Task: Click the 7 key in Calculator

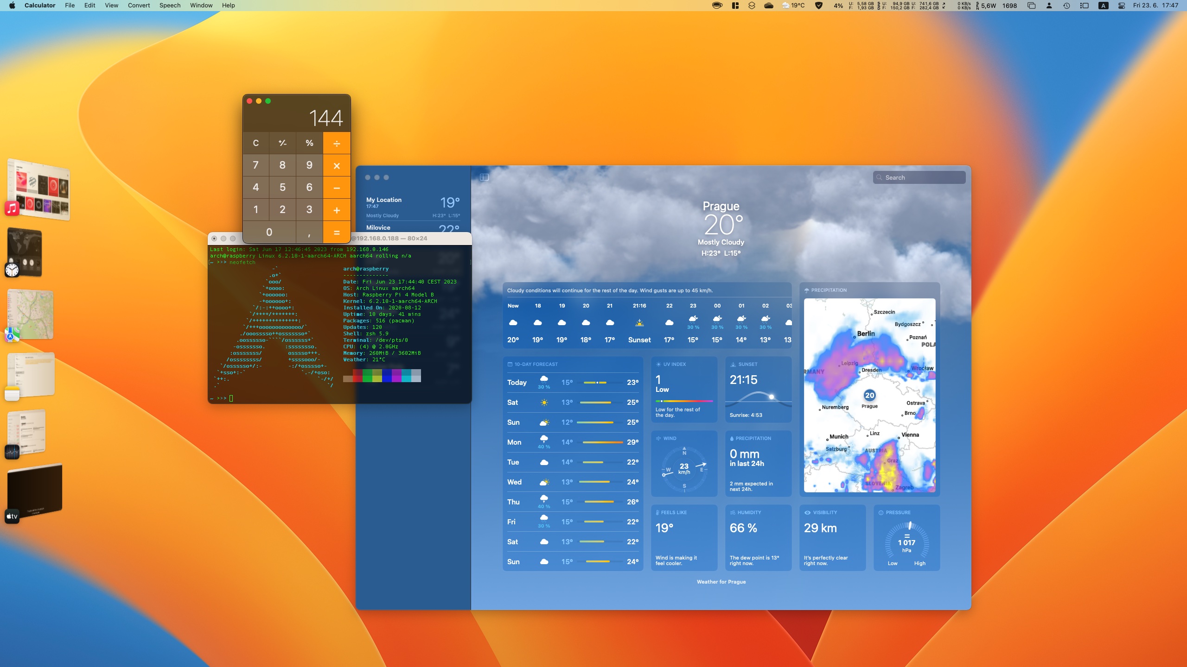Action: pos(256,165)
